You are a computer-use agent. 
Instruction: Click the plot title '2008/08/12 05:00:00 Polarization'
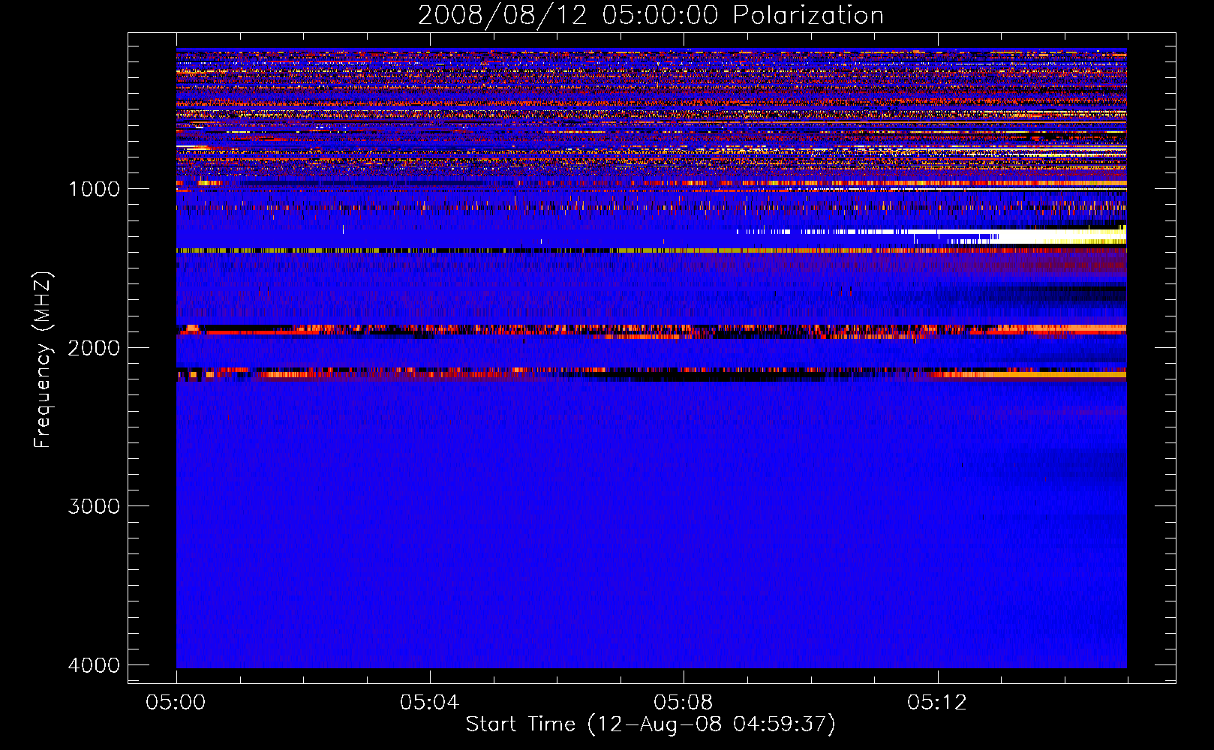[x=651, y=15]
